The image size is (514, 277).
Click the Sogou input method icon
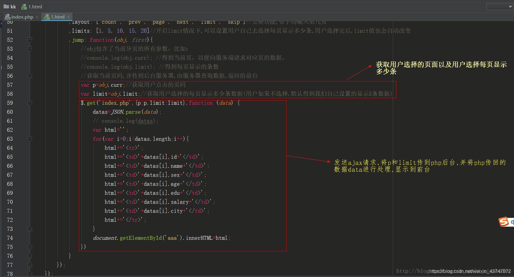(504, 222)
